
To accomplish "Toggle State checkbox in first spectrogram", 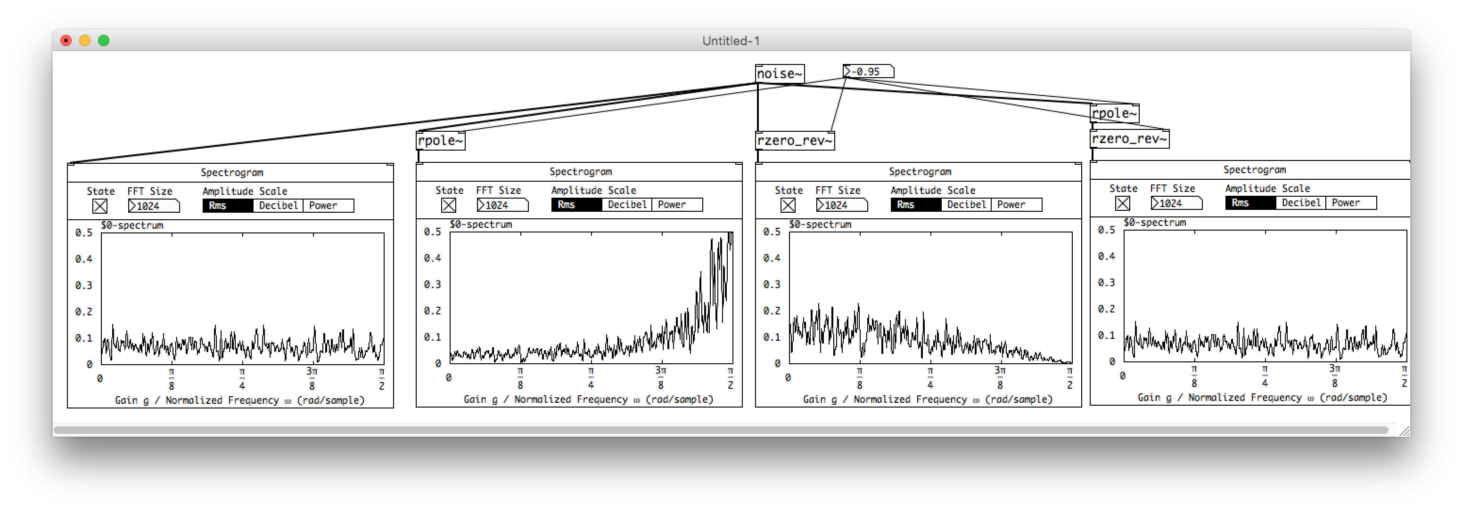I will (x=100, y=207).
